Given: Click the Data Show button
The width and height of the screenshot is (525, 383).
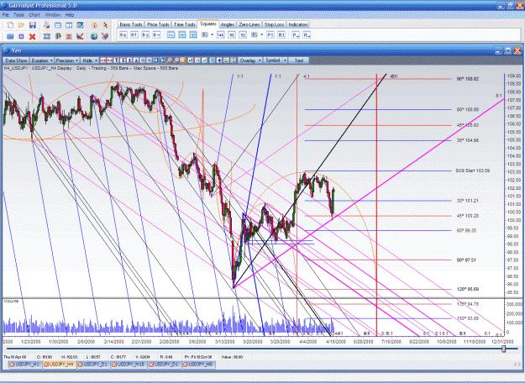Looking at the screenshot, I should [16, 60].
